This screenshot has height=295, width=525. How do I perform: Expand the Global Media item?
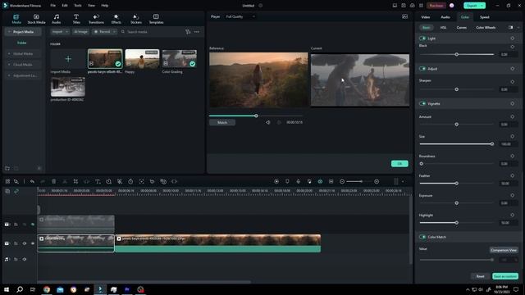point(9,53)
